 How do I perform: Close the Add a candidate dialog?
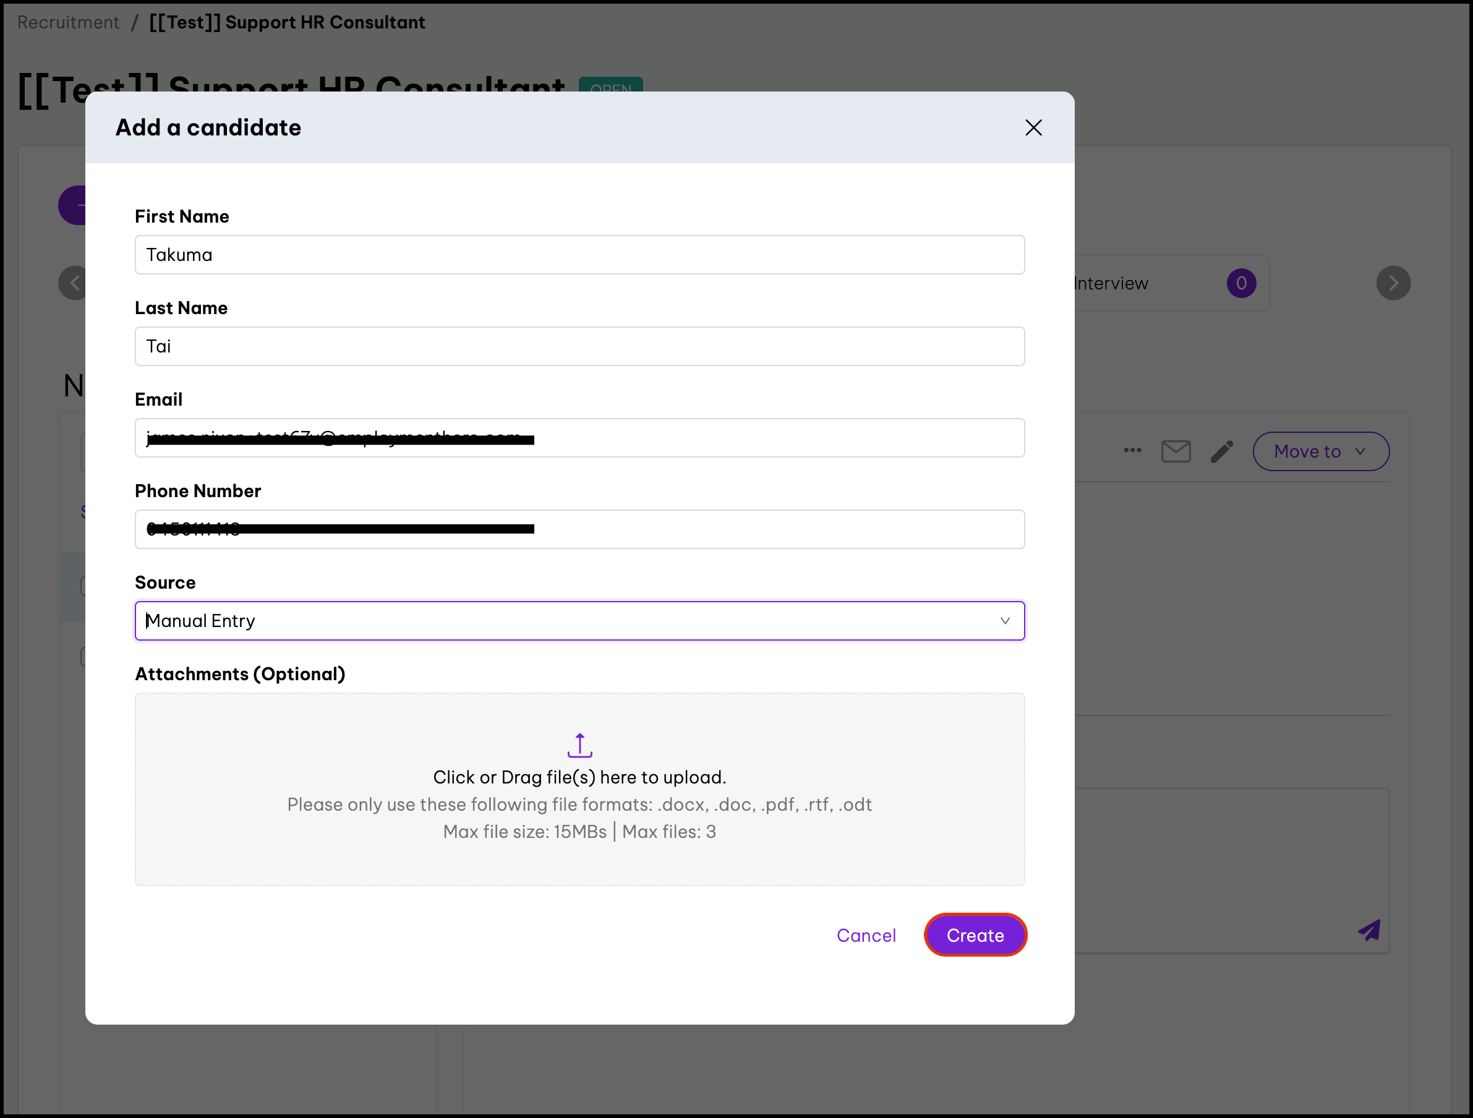pyautogui.click(x=1033, y=128)
